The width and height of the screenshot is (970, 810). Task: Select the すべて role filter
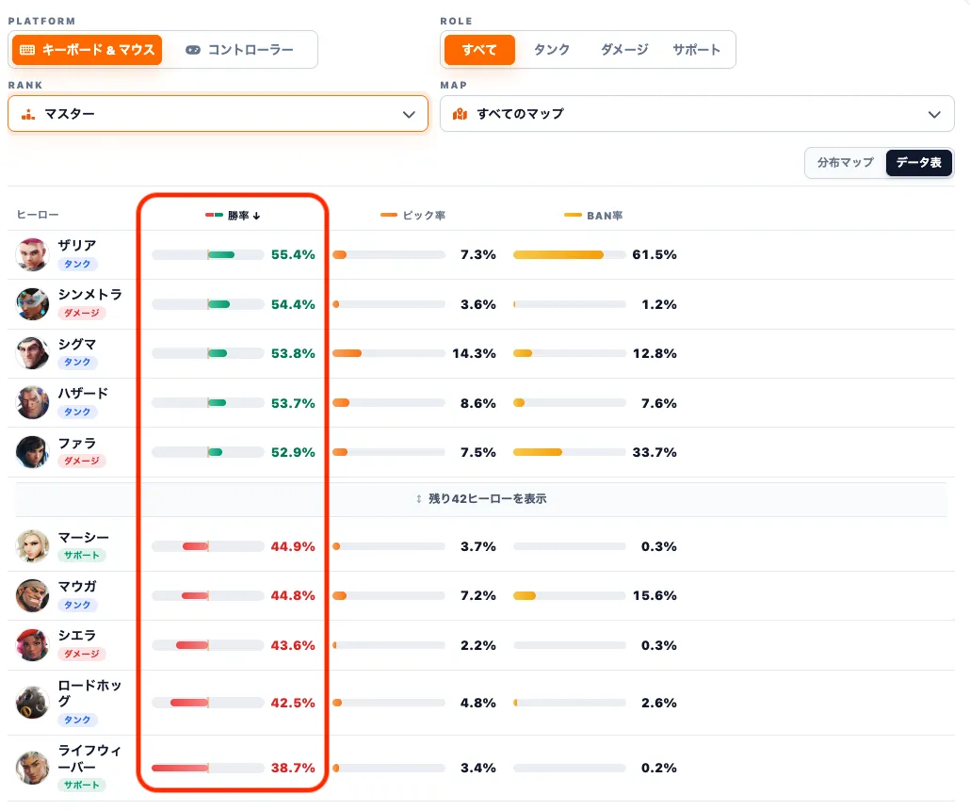(479, 50)
